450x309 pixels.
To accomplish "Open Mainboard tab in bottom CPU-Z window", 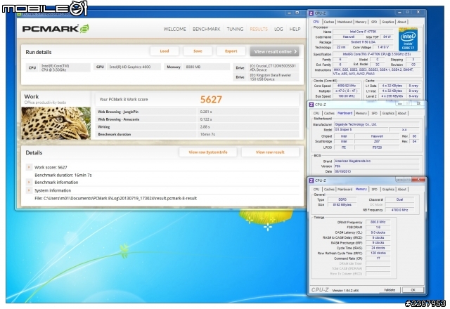I will [x=345, y=190].
